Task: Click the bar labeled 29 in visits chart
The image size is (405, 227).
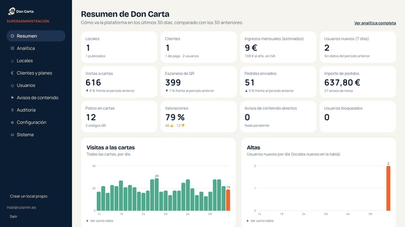Action: click(x=156, y=194)
